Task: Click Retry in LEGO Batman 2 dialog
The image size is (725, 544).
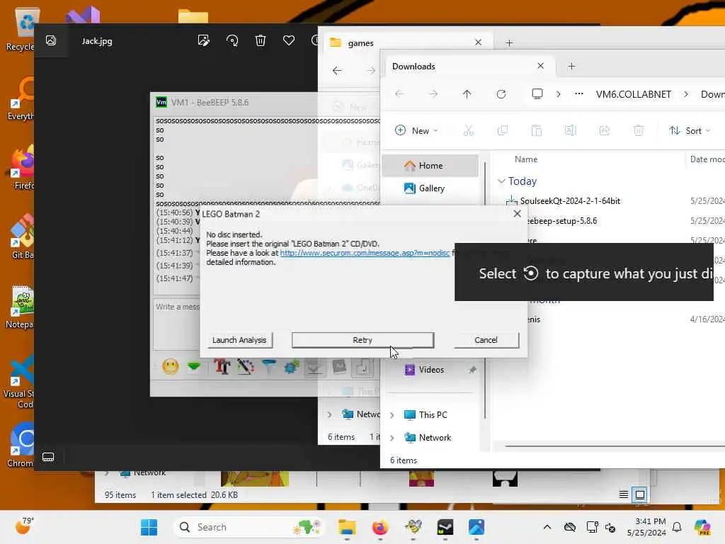Action: 362,340
